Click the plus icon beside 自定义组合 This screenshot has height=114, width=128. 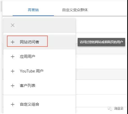[13, 104]
